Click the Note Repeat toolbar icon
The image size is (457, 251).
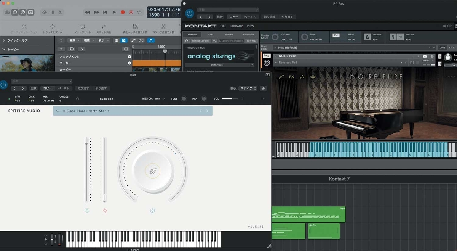tap(82, 27)
